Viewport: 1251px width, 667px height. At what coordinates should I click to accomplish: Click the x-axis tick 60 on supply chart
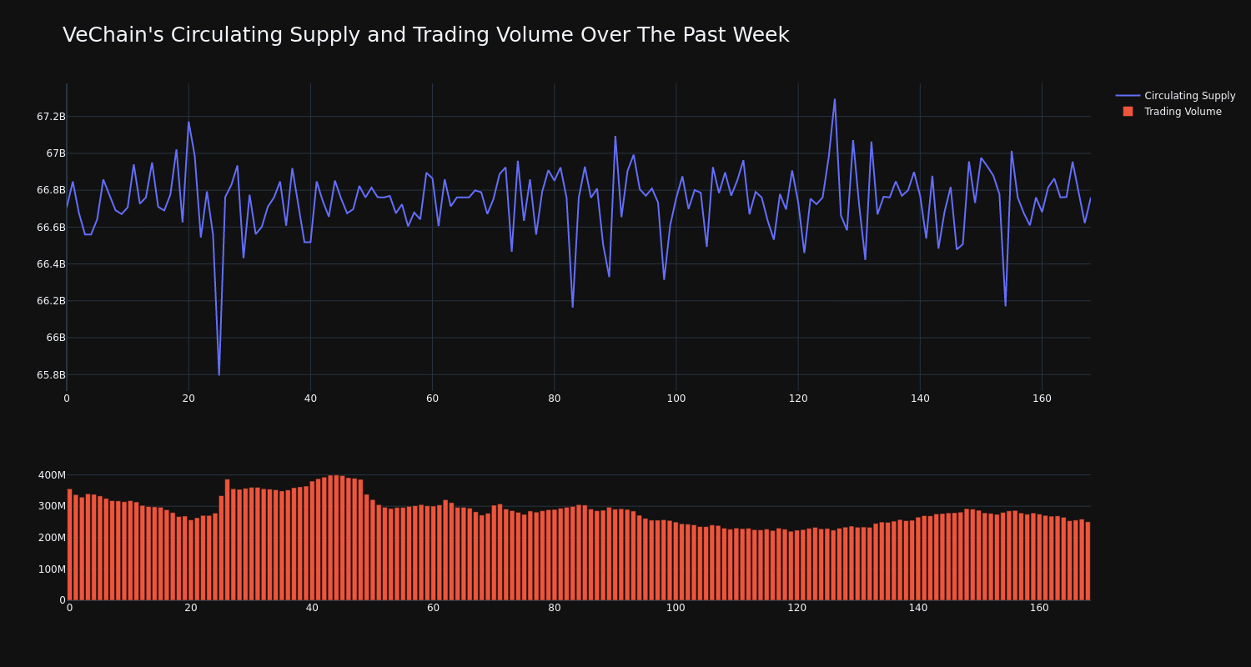pyautogui.click(x=432, y=399)
